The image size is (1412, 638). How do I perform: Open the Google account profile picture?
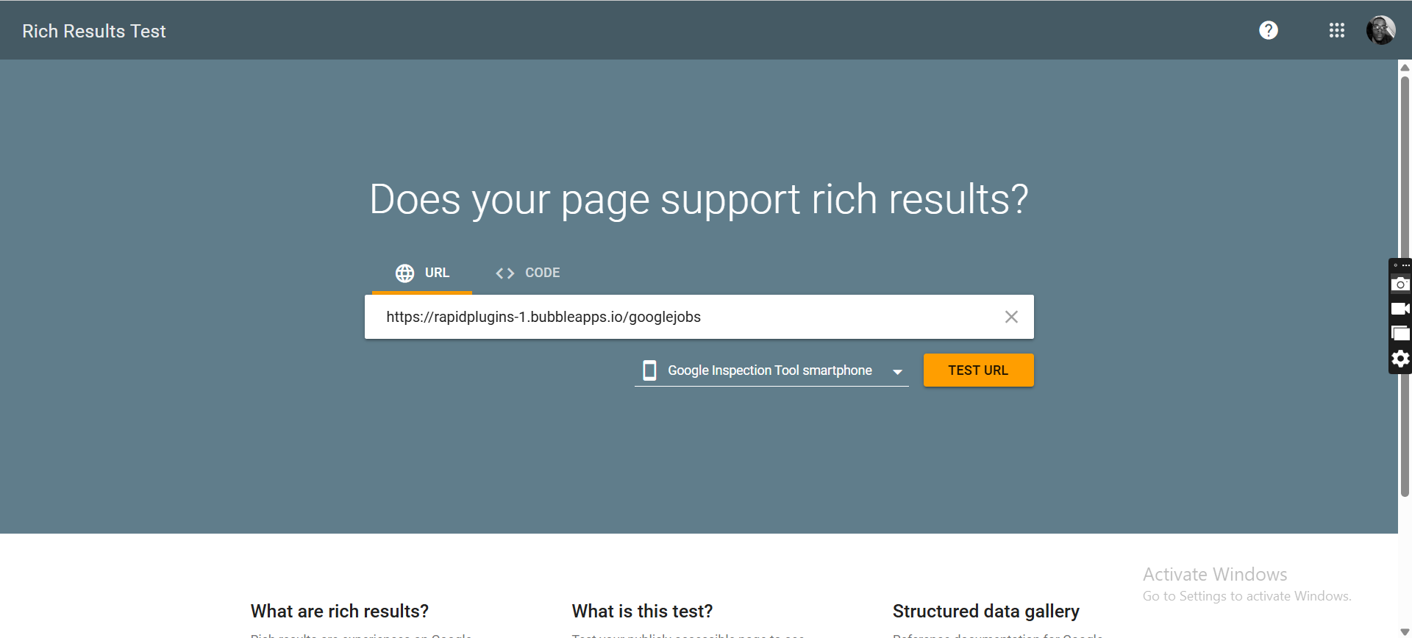click(1380, 30)
